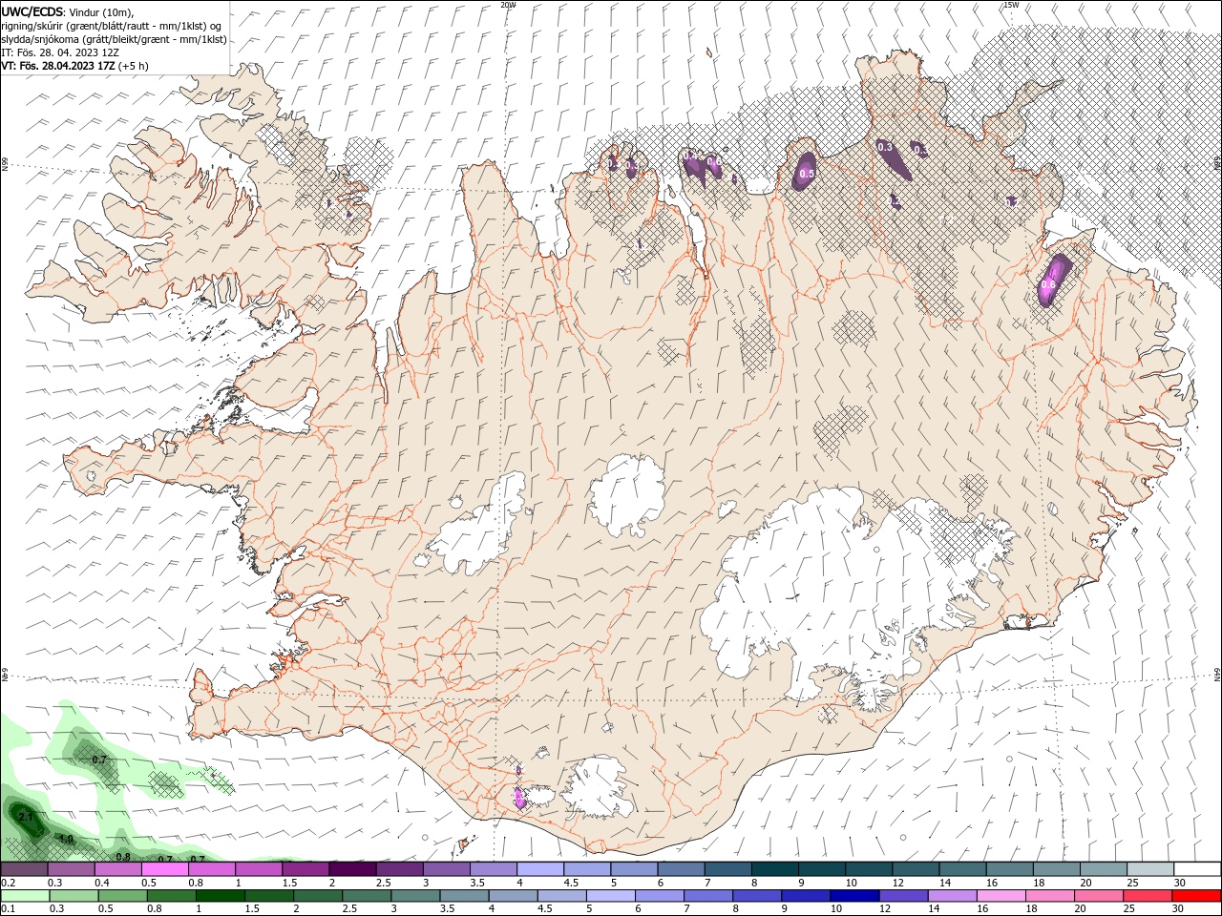Click the 20W longitude label

(509, 5)
